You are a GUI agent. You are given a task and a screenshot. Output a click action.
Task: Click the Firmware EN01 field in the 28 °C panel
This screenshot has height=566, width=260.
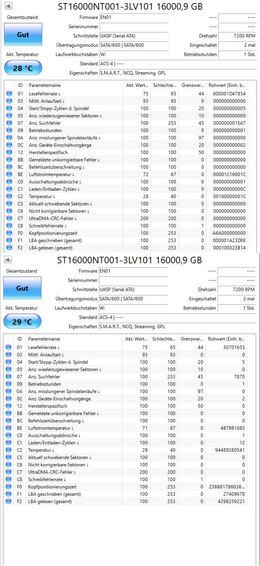point(134,17)
